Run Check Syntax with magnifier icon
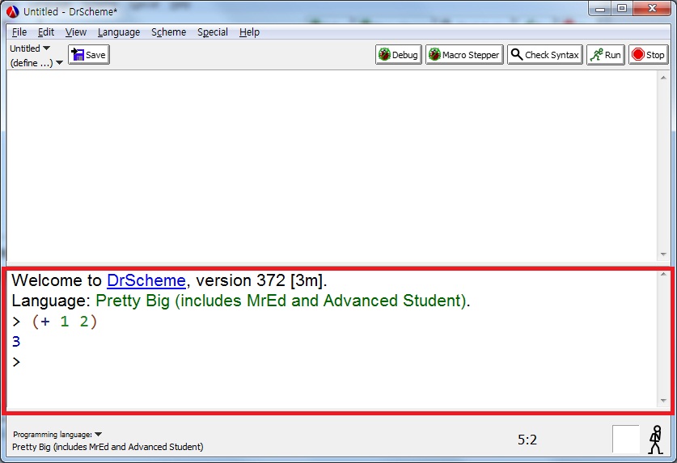Screen dimensions: 677x463 click(x=544, y=55)
